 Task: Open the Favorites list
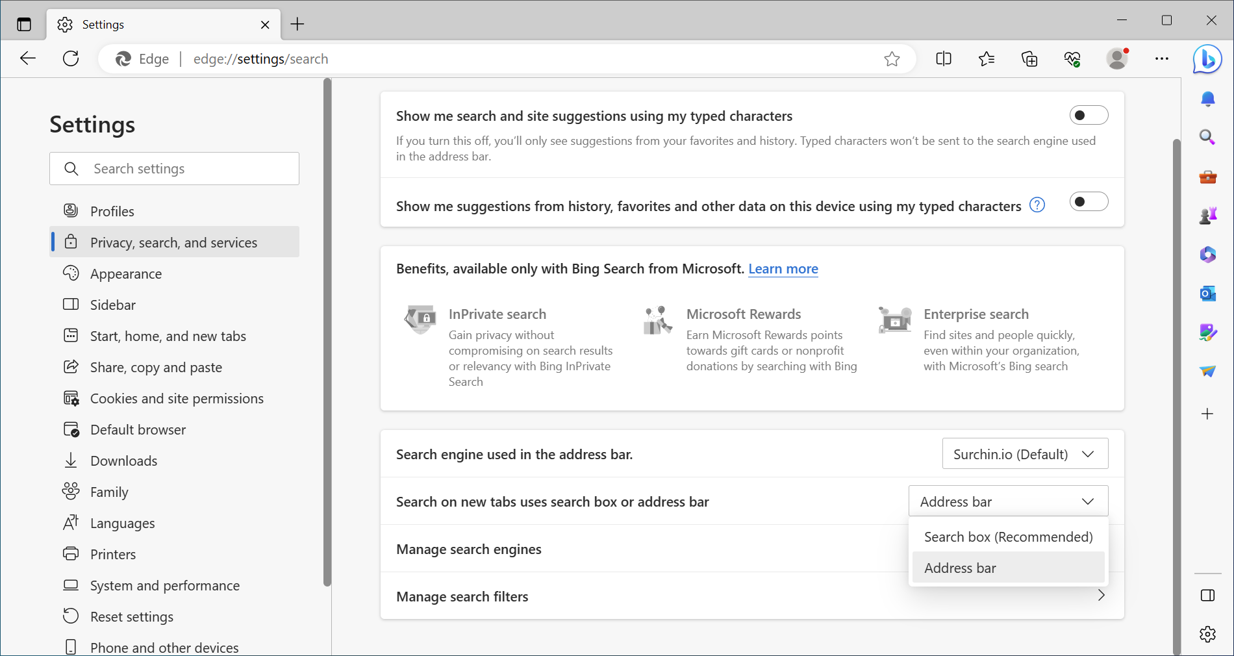tap(987, 59)
